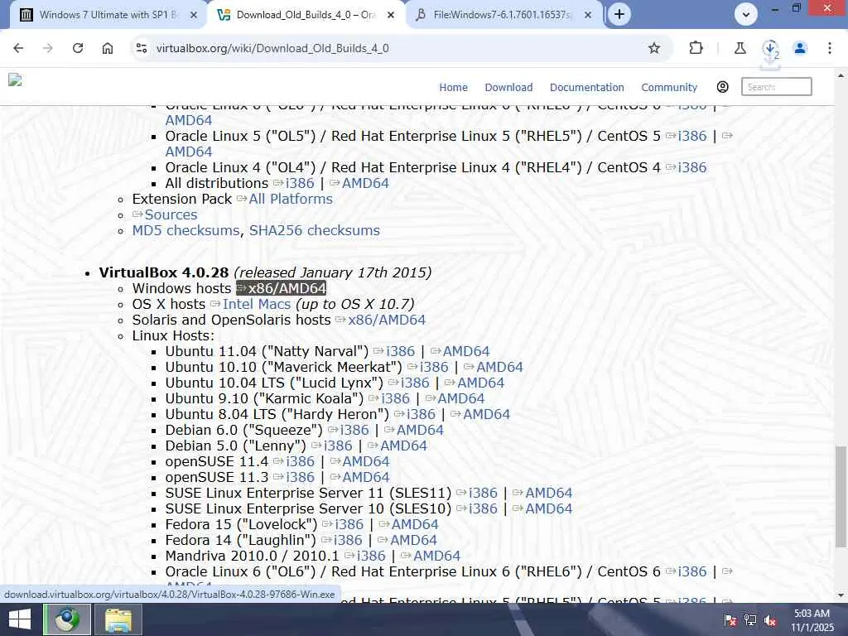848x636 pixels.
Task: Open the Home navigation item
Action: click(453, 87)
